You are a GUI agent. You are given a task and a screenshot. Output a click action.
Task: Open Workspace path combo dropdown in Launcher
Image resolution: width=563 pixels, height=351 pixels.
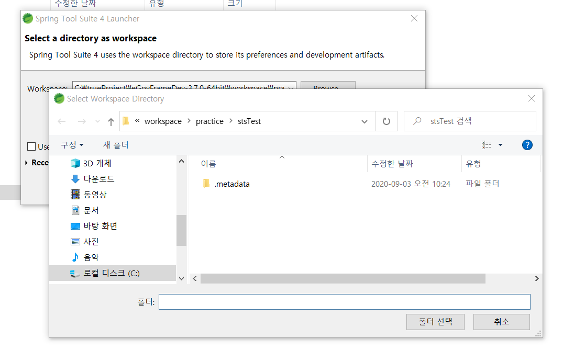(291, 87)
